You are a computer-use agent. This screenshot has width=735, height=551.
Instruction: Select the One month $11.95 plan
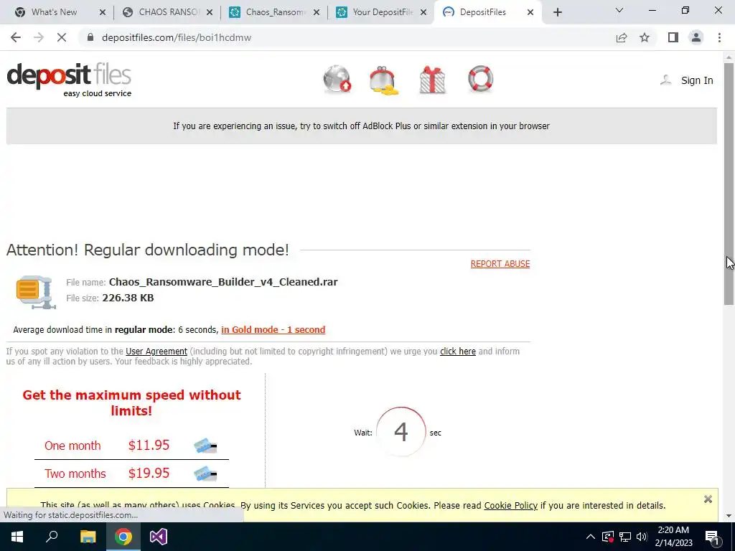[131, 446]
